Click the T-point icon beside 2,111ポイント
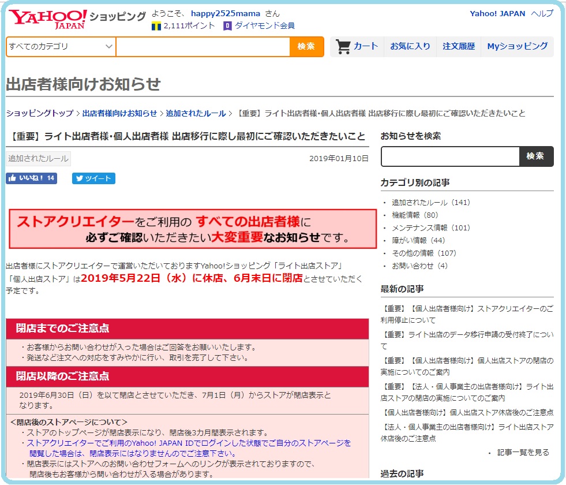 pyautogui.click(x=156, y=26)
